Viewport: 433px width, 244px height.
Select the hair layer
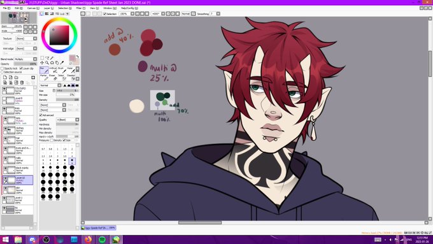point(18,140)
